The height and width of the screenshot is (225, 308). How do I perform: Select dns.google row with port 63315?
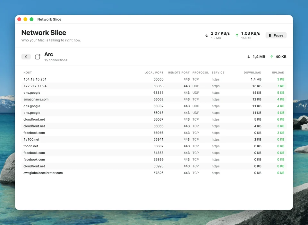coord(154,93)
